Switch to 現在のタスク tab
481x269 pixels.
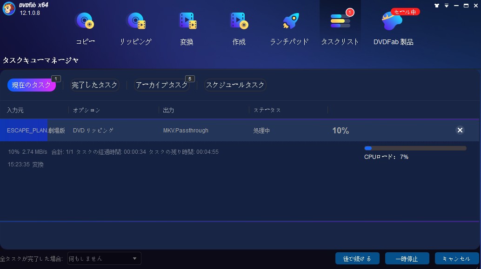[x=31, y=85]
